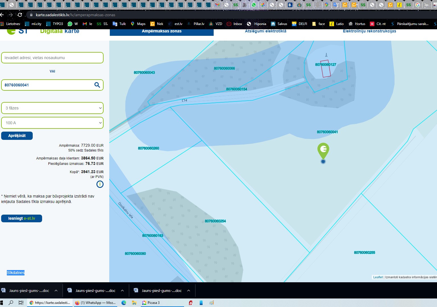Open the Sīkdatnes link
This screenshot has height=307, width=437.
[x=16, y=273]
